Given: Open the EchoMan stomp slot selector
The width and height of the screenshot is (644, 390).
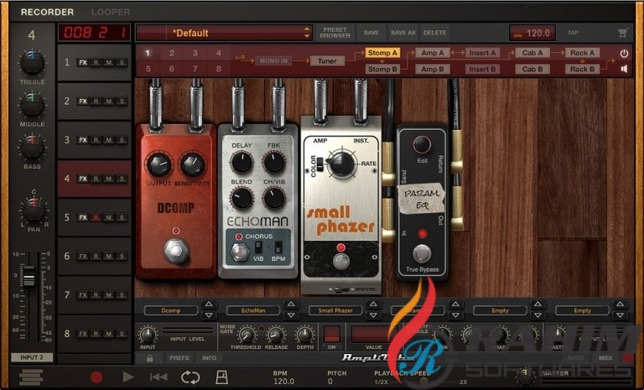Looking at the screenshot, I should (x=253, y=310).
